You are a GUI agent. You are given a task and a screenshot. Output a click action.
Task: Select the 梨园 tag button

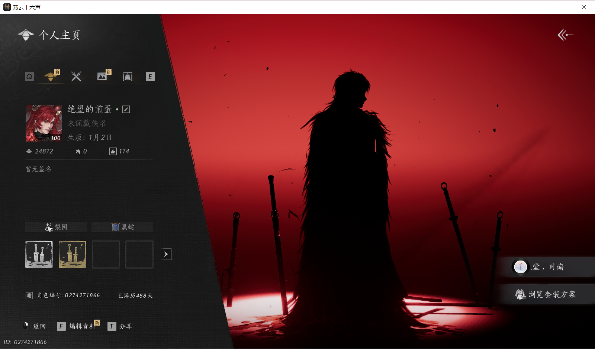(x=56, y=227)
